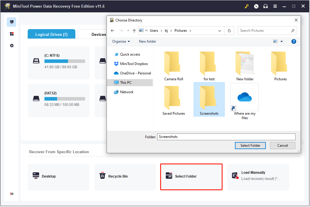The image size is (310, 207).
Task: Choose Desktop recovery location
Action: point(59,177)
